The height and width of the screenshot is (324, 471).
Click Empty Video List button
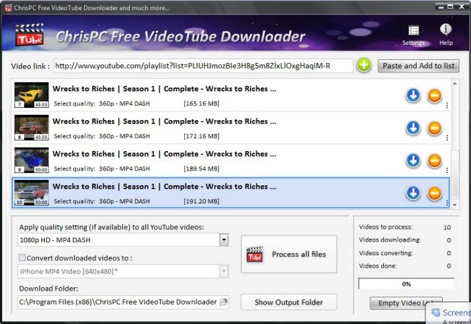(x=406, y=303)
